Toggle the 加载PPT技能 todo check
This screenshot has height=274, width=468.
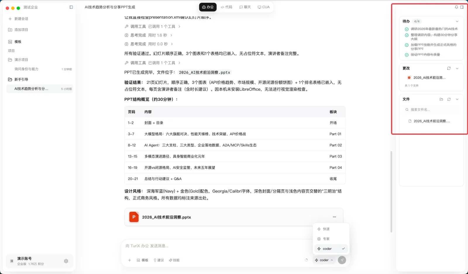pyautogui.click(x=407, y=45)
